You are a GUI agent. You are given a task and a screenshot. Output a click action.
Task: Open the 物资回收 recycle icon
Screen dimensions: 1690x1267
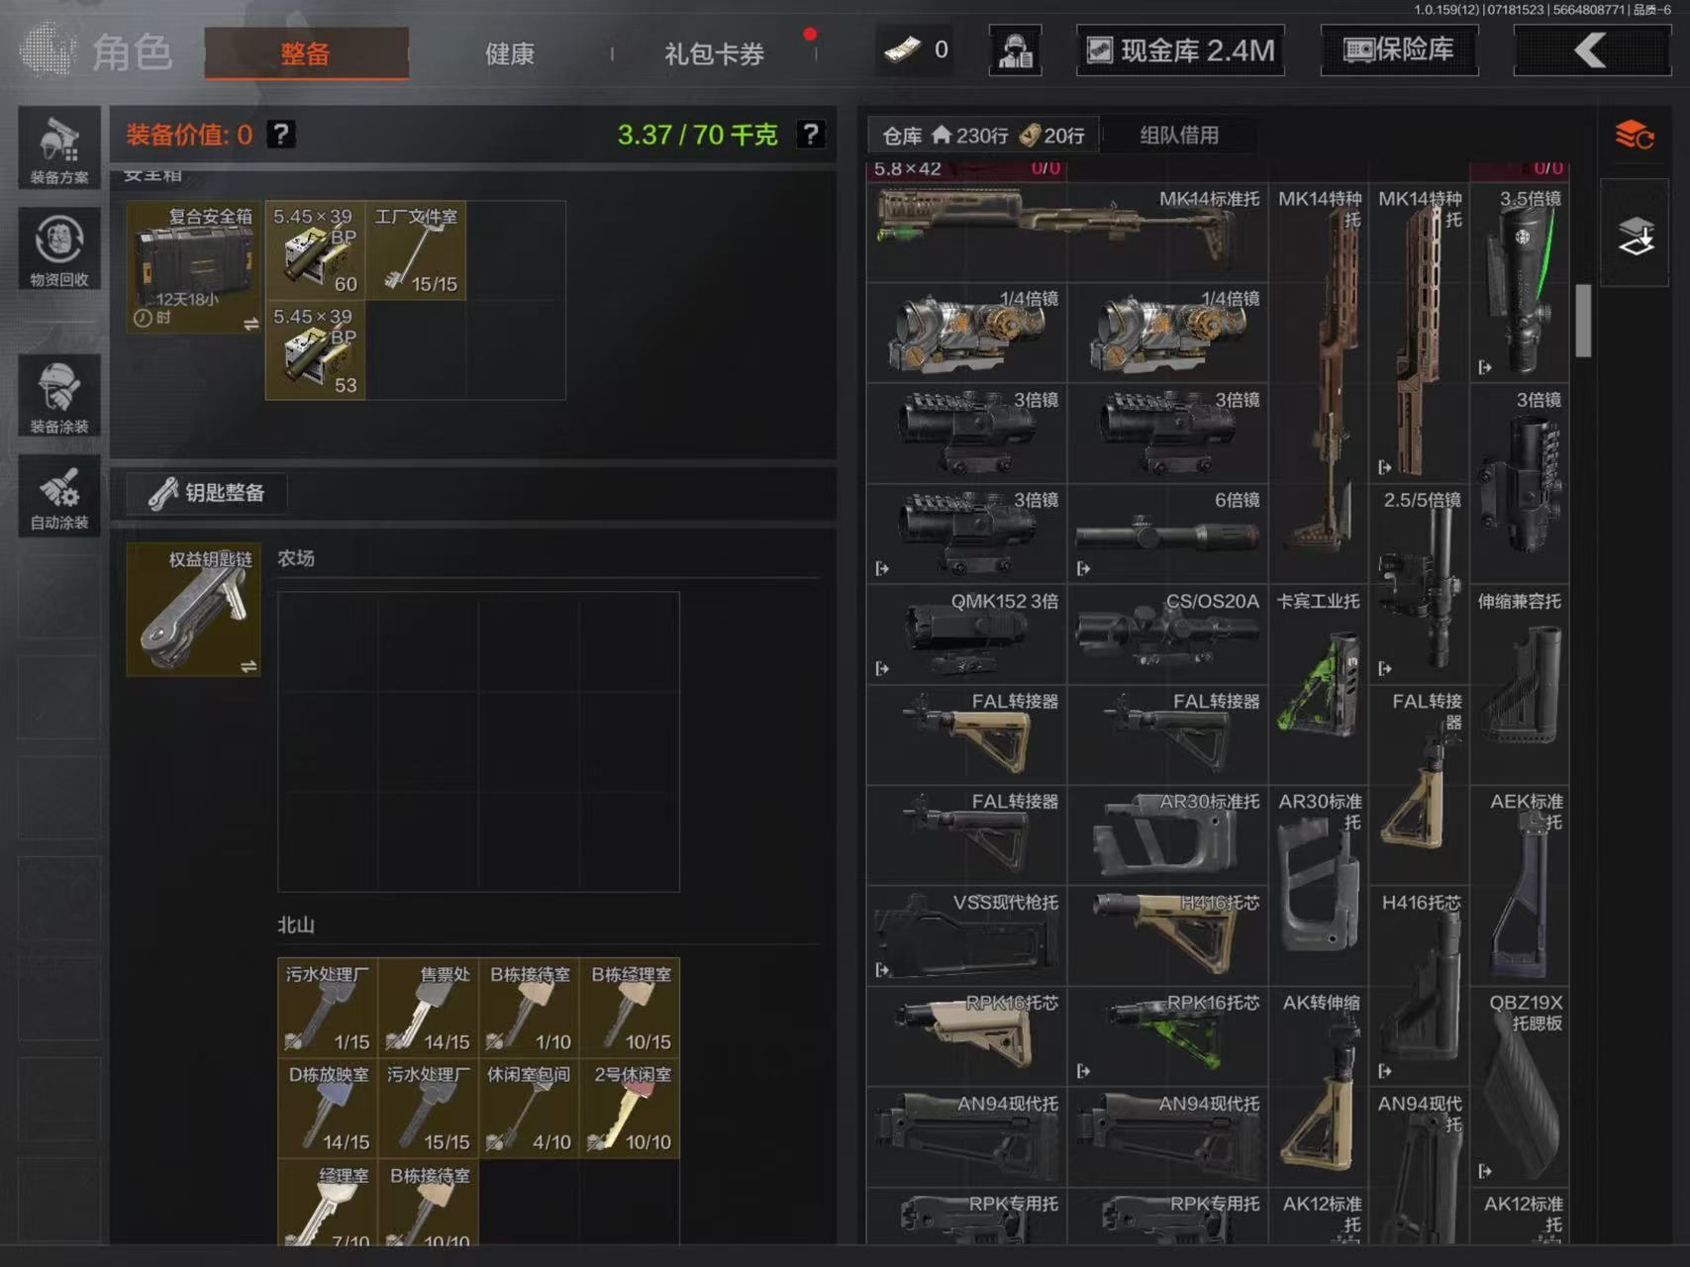[59, 248]
